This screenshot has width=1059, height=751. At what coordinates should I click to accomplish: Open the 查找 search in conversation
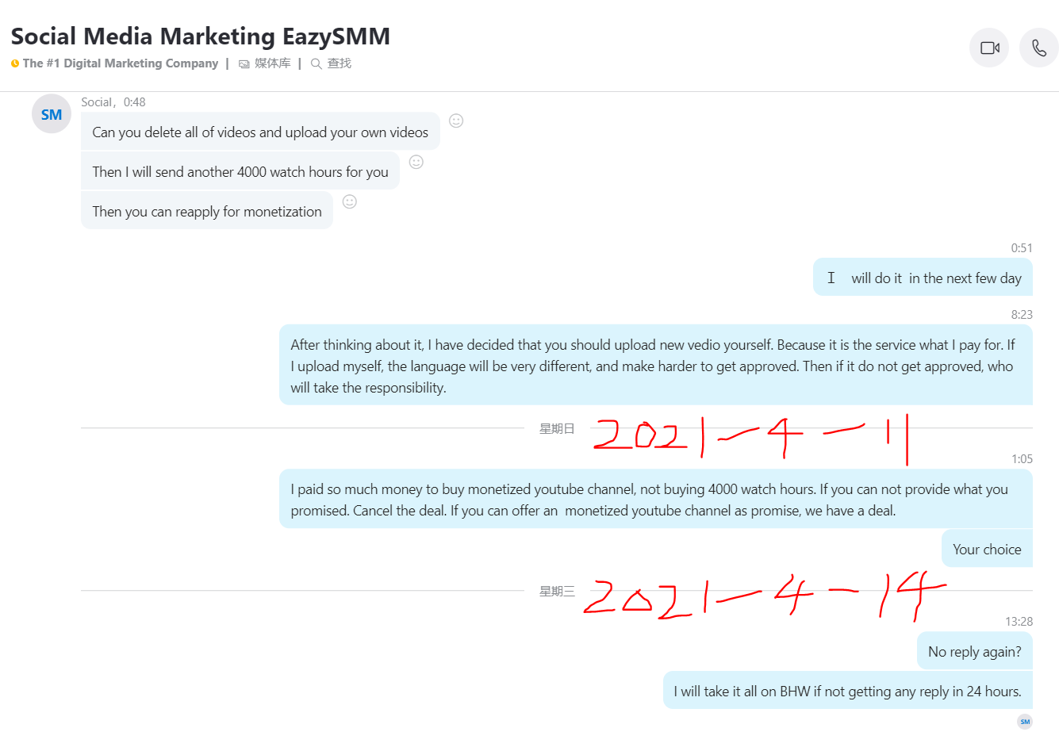(x=331, y=63)
